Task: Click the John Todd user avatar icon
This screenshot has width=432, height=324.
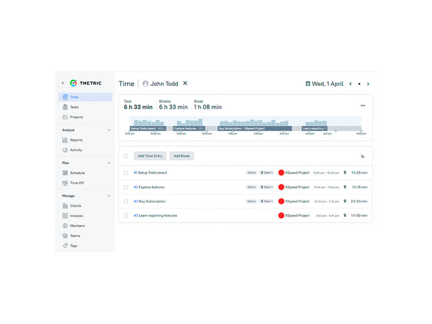Action: [145, 84]
